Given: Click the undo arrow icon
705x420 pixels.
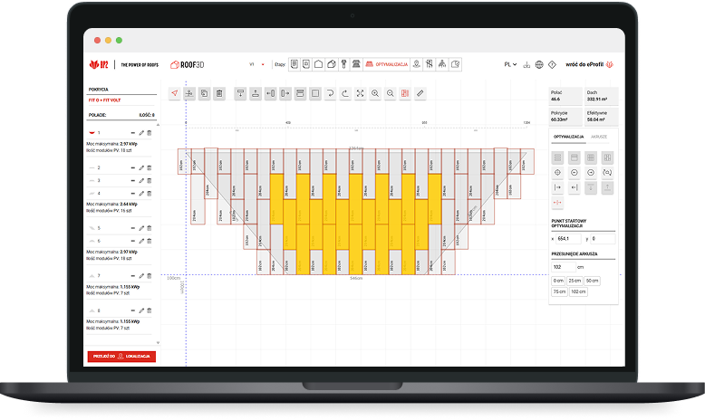Looking at the screenshot, I should [330, 93].
